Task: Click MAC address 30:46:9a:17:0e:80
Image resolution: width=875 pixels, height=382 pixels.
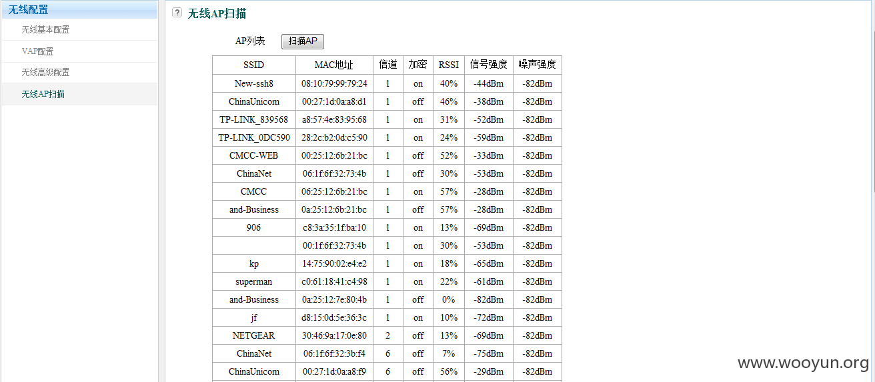Action: pyautogui.click(x=334, y=335)
